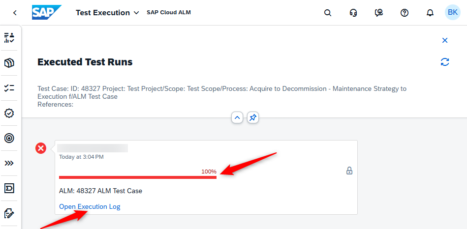
Task: Open the checklist tasks sidebar icon
Action: 9,88
